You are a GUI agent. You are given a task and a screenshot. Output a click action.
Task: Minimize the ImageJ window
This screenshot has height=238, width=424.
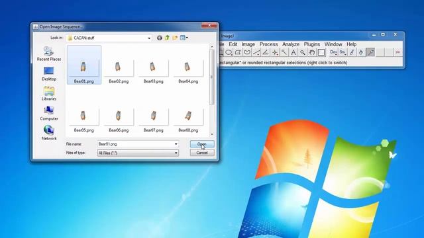[x=374, y=35]
